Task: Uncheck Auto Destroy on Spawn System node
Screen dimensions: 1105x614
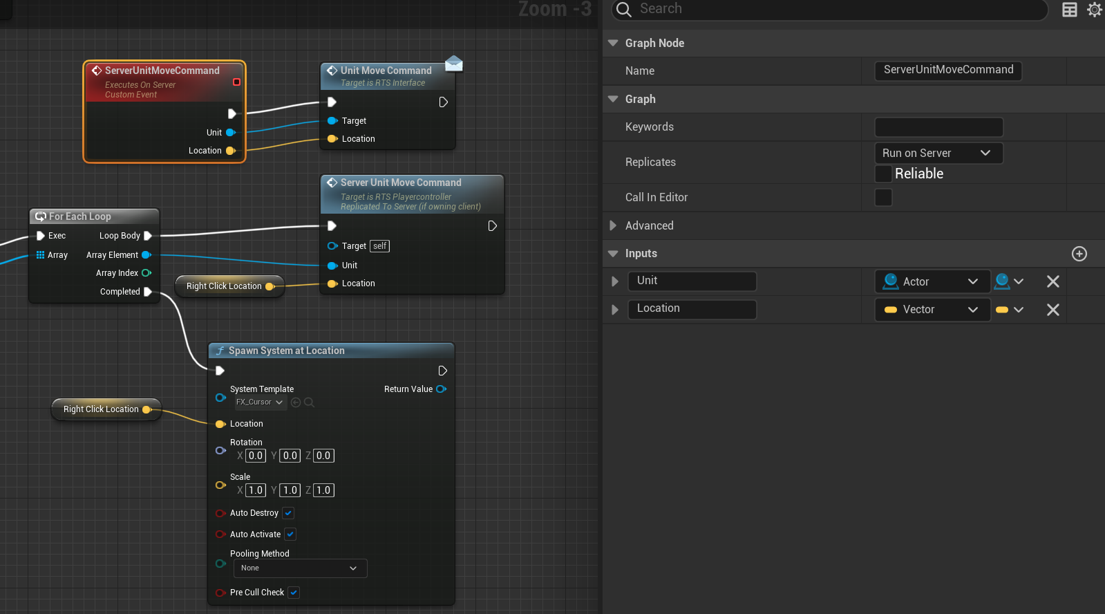Action: pos(289,513)
